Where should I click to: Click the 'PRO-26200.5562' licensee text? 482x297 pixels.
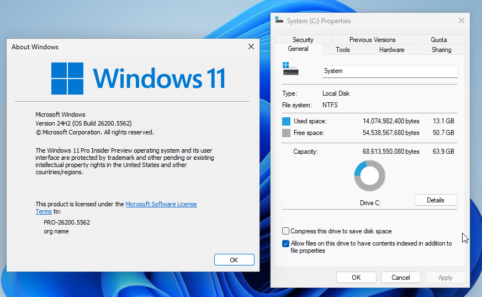click(67, 222)
